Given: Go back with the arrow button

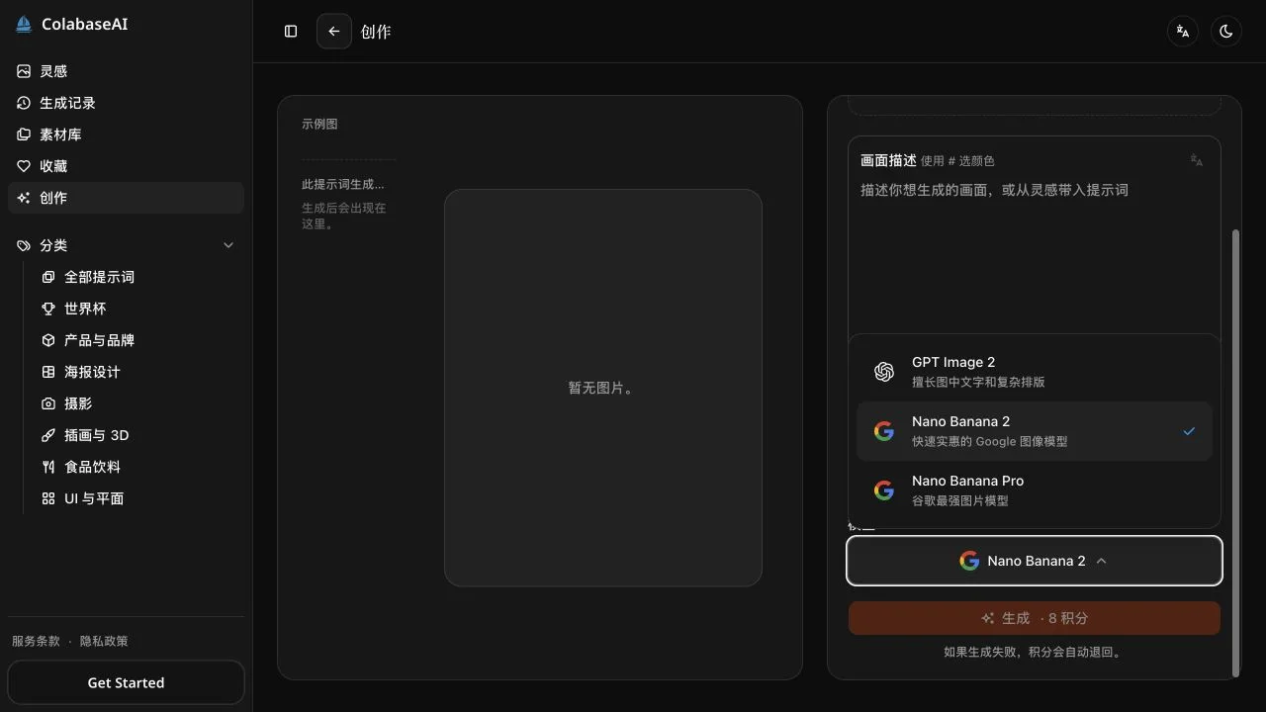Looking at the screenshot, I should pos(334,32).
